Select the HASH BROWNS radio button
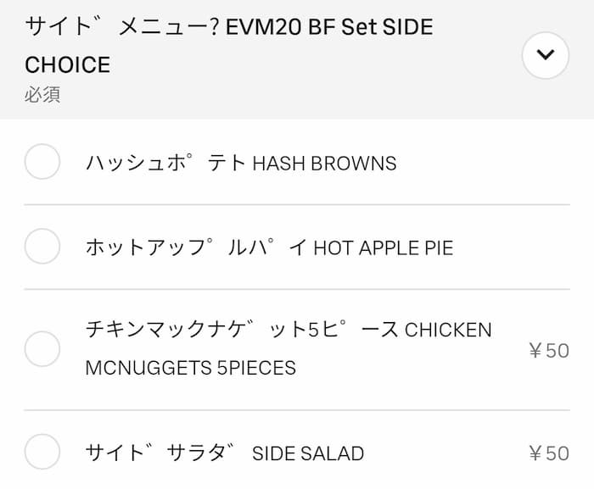The image size is (594, 489). 42,162
